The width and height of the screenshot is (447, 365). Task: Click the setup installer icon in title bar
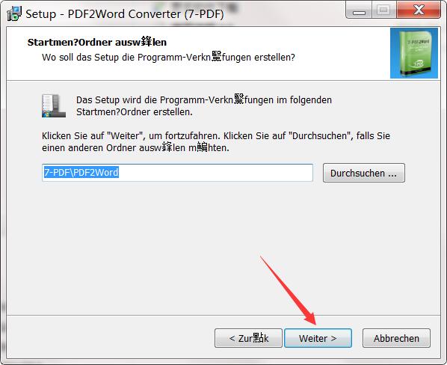(x=14, y=13)
